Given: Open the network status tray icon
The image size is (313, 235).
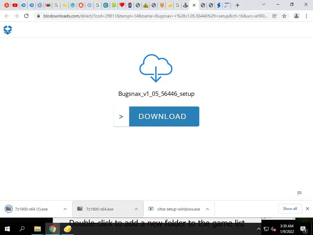Looking at the screenshot, I should (x=266, y=229).
